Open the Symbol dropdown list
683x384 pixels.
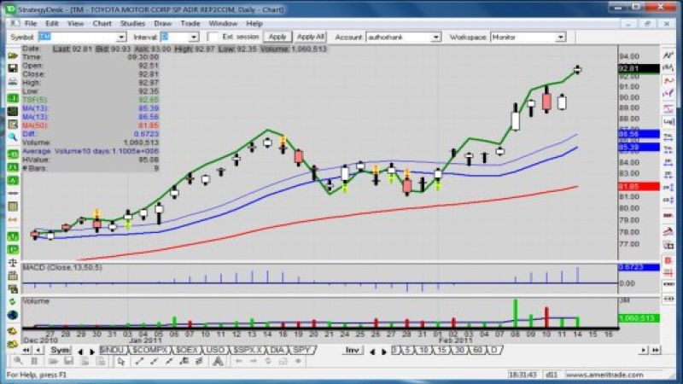pyautogui.click(x=122, y=38)
